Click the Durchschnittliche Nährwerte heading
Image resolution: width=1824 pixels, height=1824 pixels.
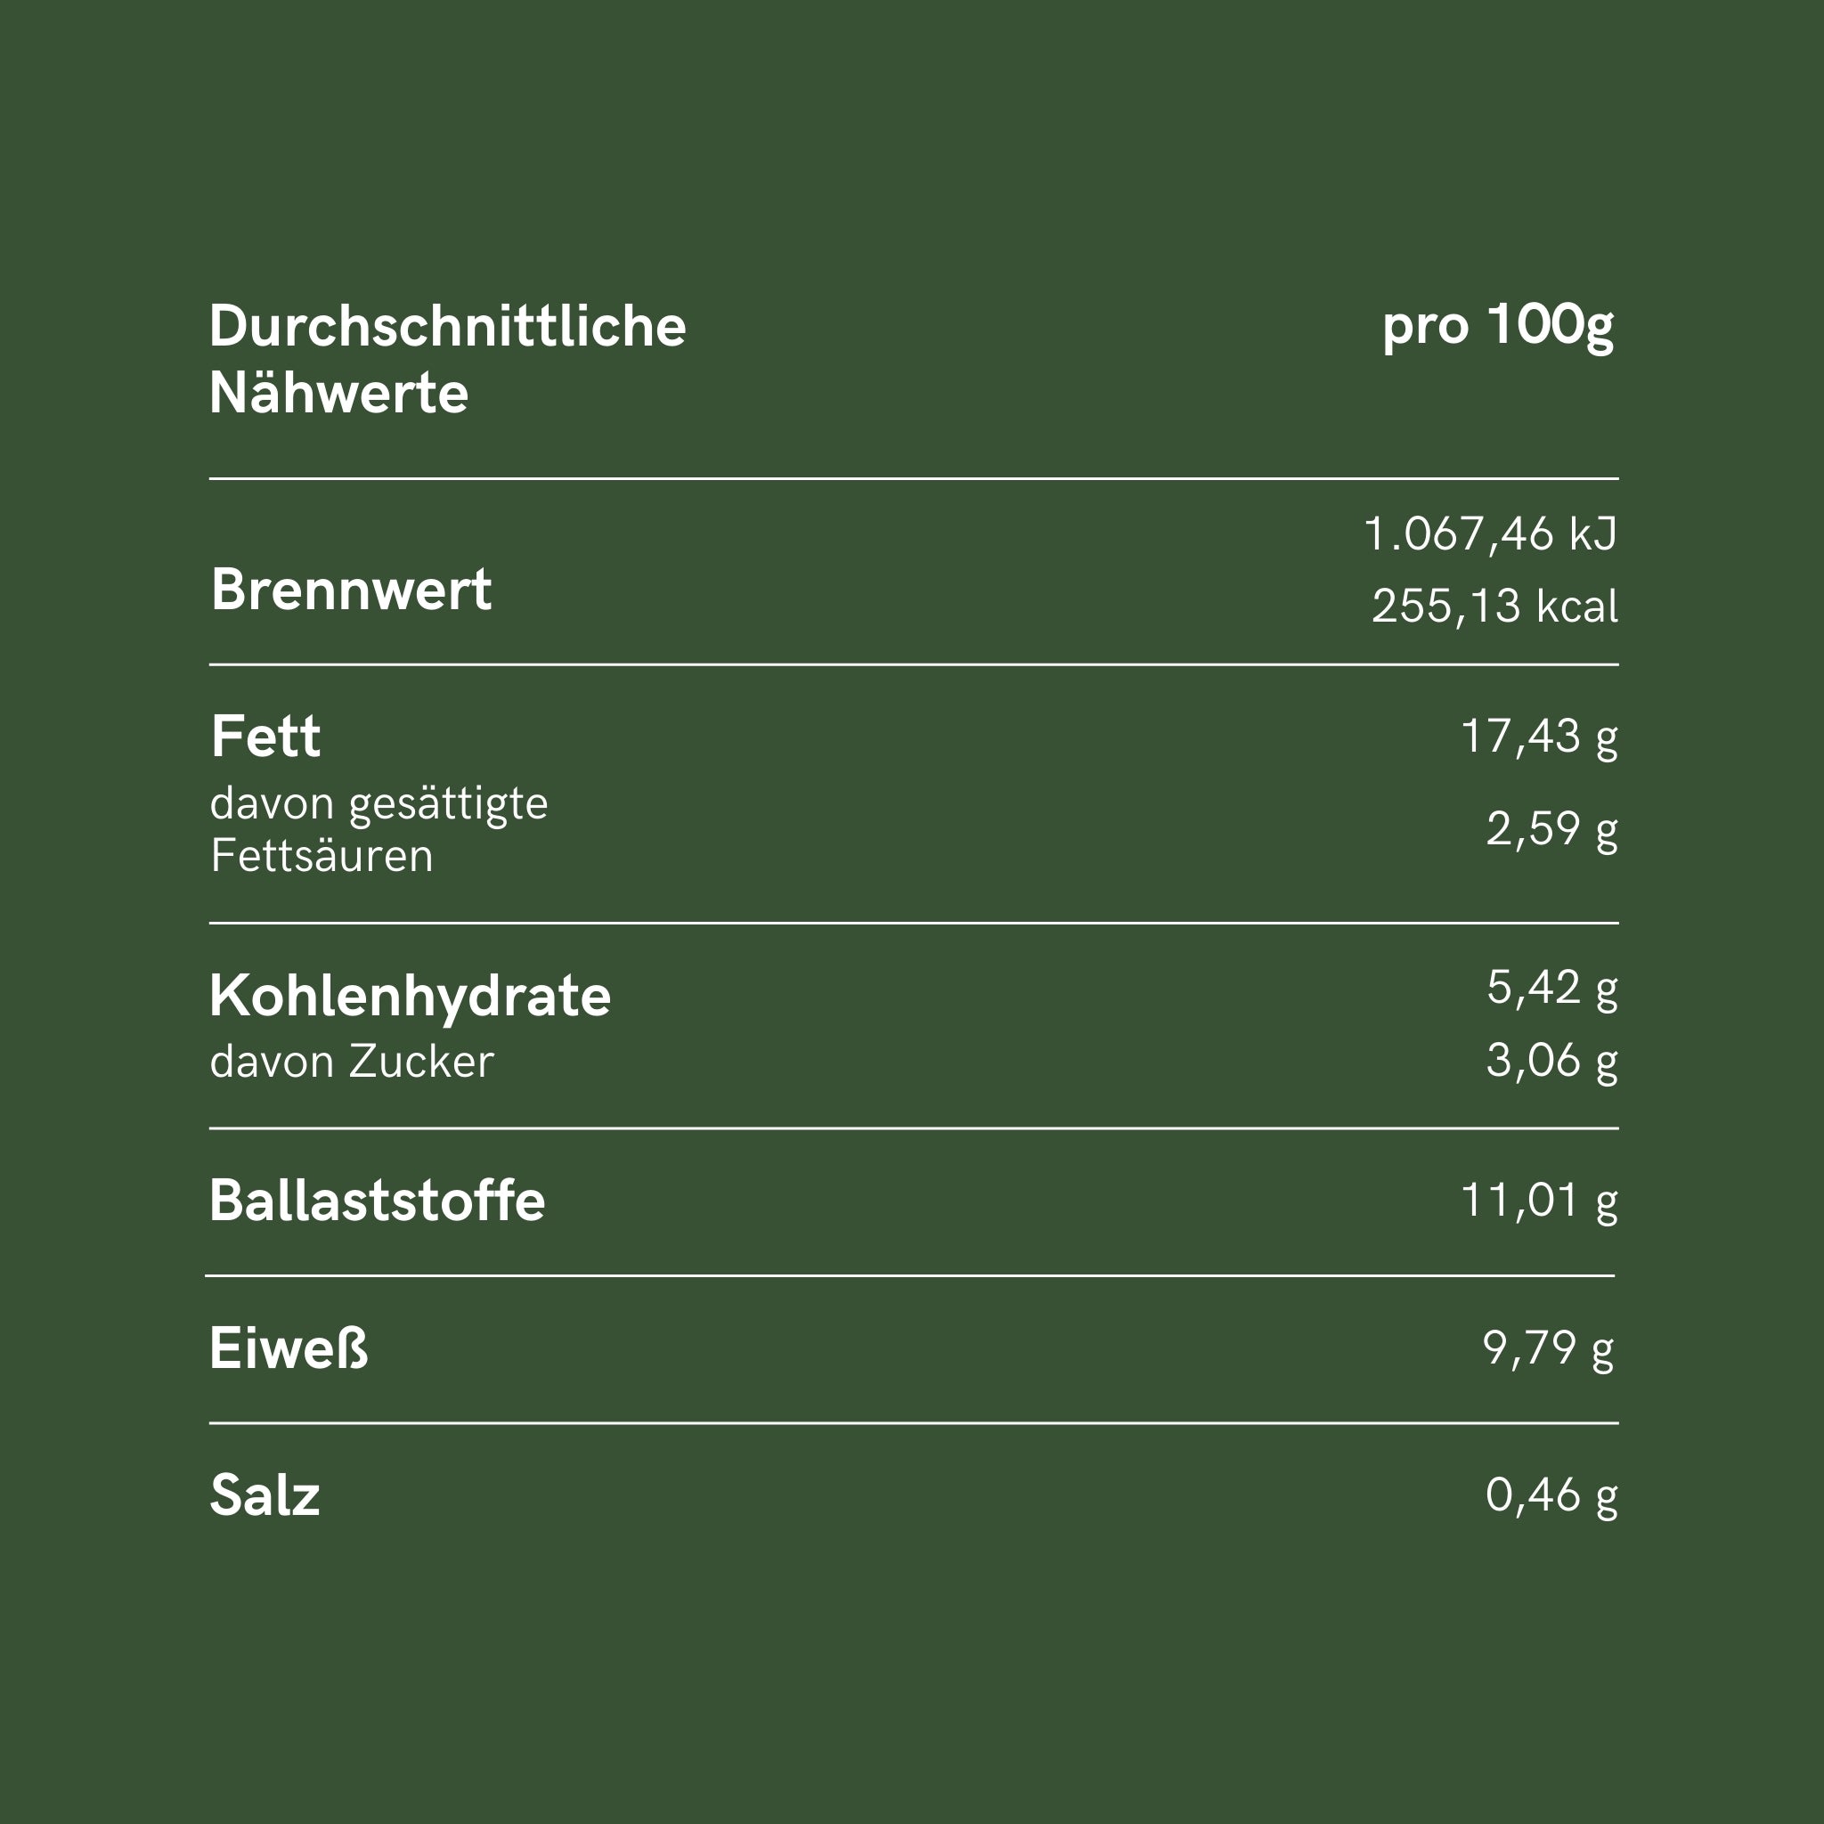446,359
